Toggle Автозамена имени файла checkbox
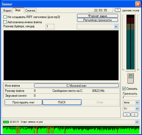 pos(5,22)
